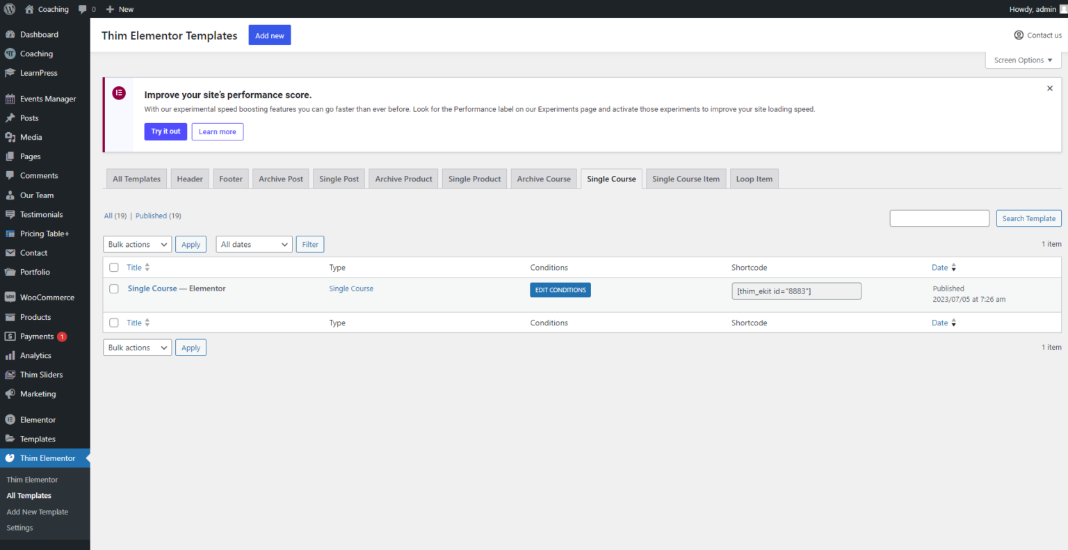
Task: Switch to the All Templates tab
Action: pyautogui.click(x=136, y=179)
